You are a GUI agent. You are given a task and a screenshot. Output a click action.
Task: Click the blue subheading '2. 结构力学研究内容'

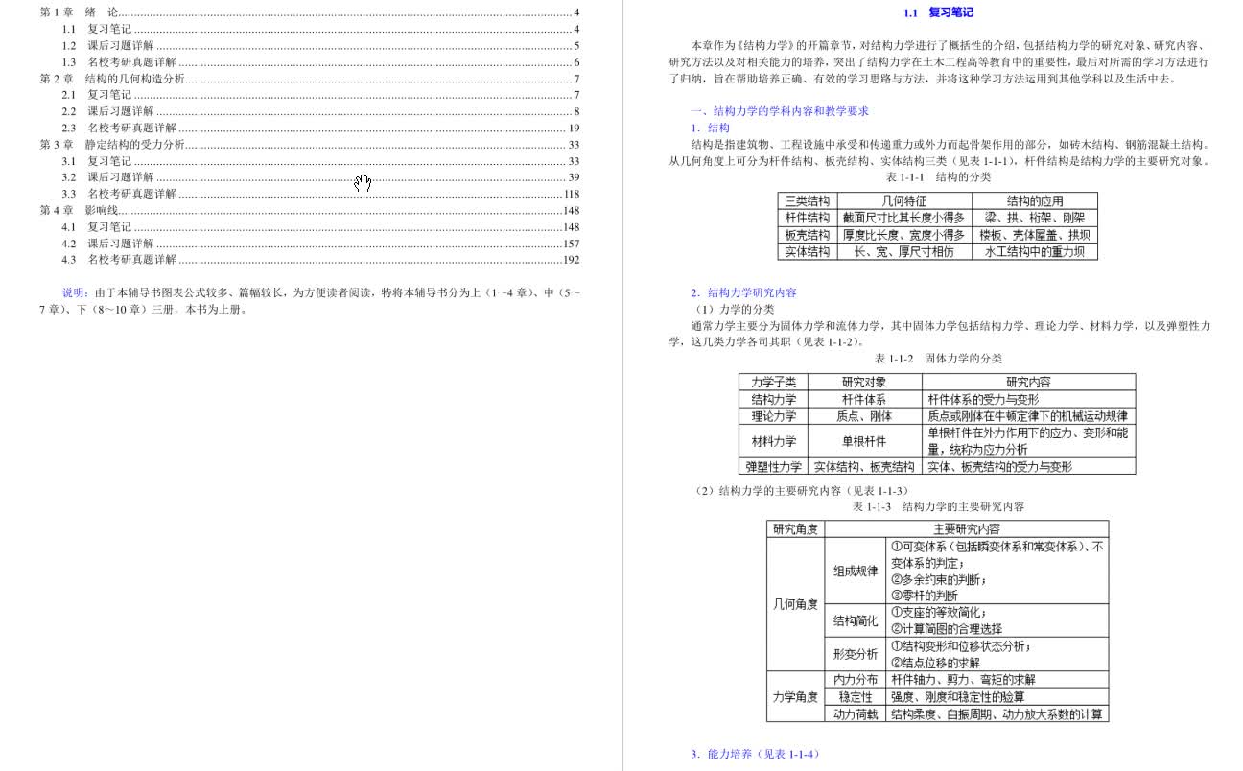pyautogui.click(x=743, y=293)
